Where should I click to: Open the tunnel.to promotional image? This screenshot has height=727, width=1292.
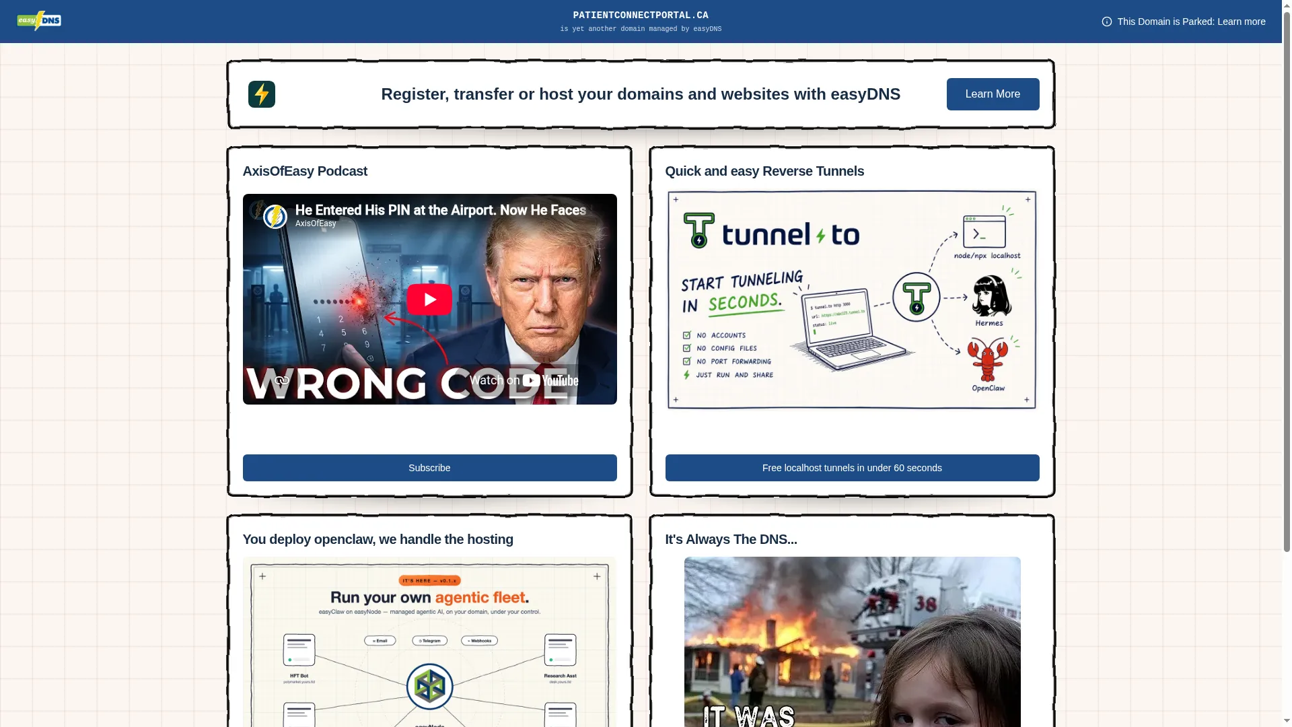852,300
